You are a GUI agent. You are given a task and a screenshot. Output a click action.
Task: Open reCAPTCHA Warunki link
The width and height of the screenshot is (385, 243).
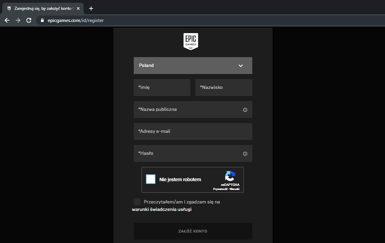234,189
